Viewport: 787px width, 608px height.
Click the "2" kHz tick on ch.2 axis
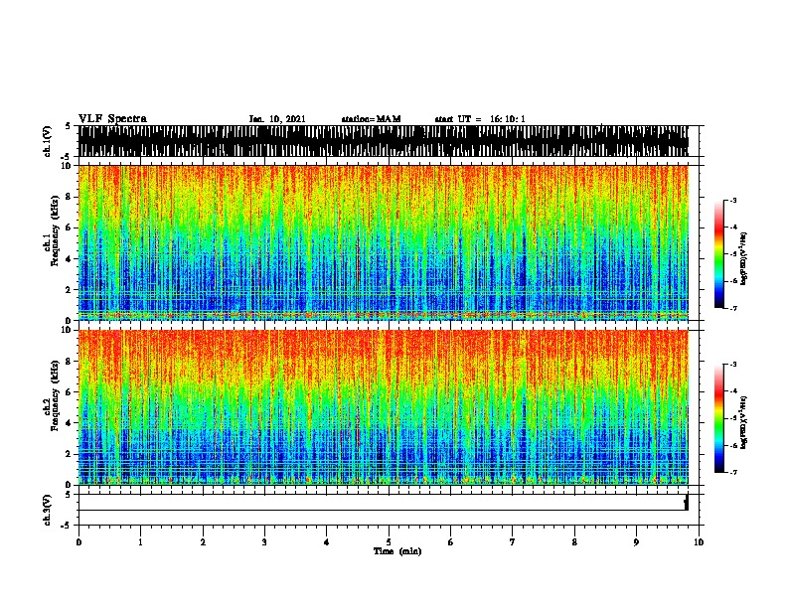69,454
